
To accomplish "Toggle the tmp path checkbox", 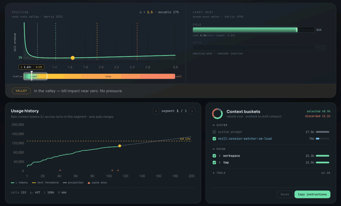I will coord(214,163).
